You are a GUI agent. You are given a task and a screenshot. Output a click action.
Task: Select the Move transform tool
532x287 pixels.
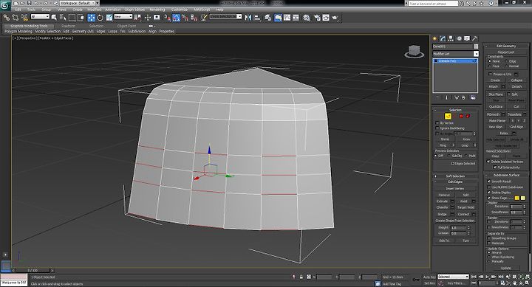[x=92, y=17]
